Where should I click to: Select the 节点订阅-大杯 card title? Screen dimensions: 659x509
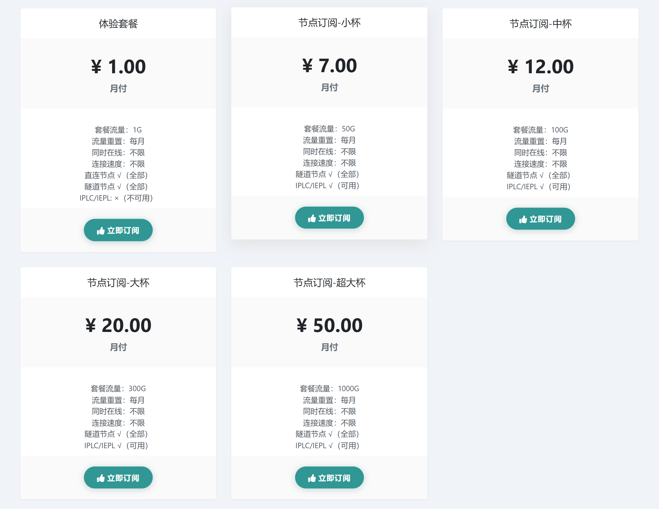click(118, 283)
